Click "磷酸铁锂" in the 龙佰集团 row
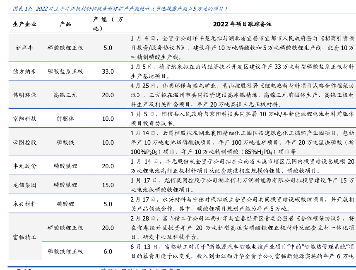This screenshot has height=270, width=356. 65,185
